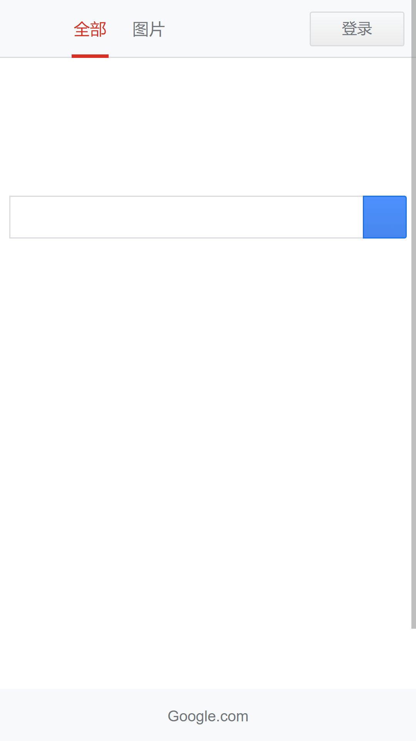Open image search via 图片
The height and width of the screenshot is (741, 416).
coord(149,29)
